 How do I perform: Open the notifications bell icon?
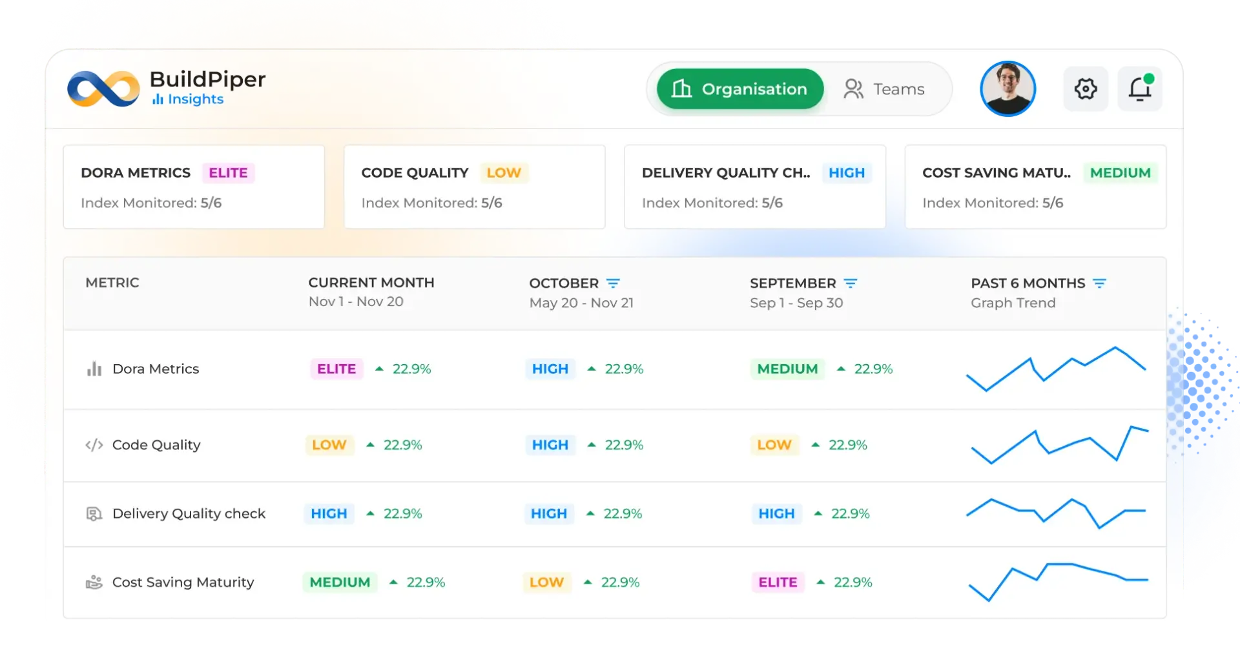point(1140,88)
